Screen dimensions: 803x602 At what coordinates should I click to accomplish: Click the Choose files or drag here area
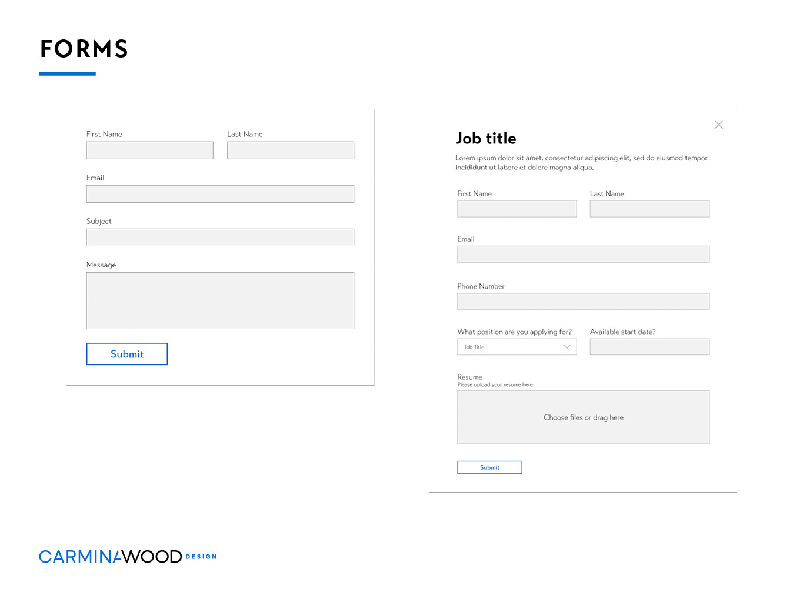[584, 417]
